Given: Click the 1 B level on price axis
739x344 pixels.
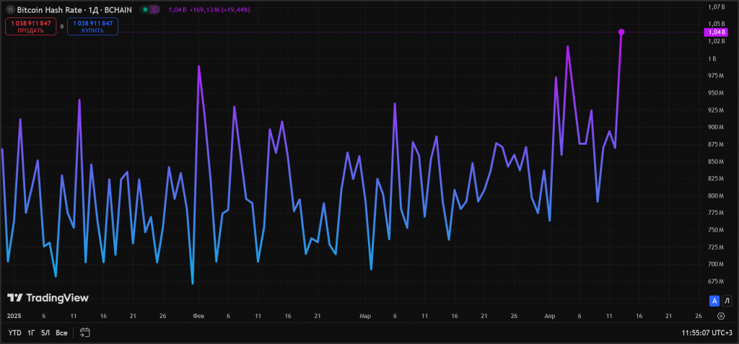Looking at the screenshot, I should tap(712, 58).
